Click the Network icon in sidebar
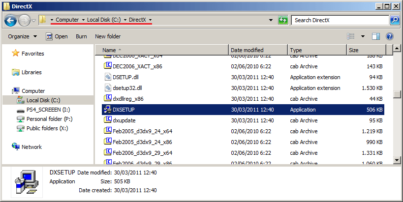The height and width of the screenshot is (202, 403). (x=15, y=146)
